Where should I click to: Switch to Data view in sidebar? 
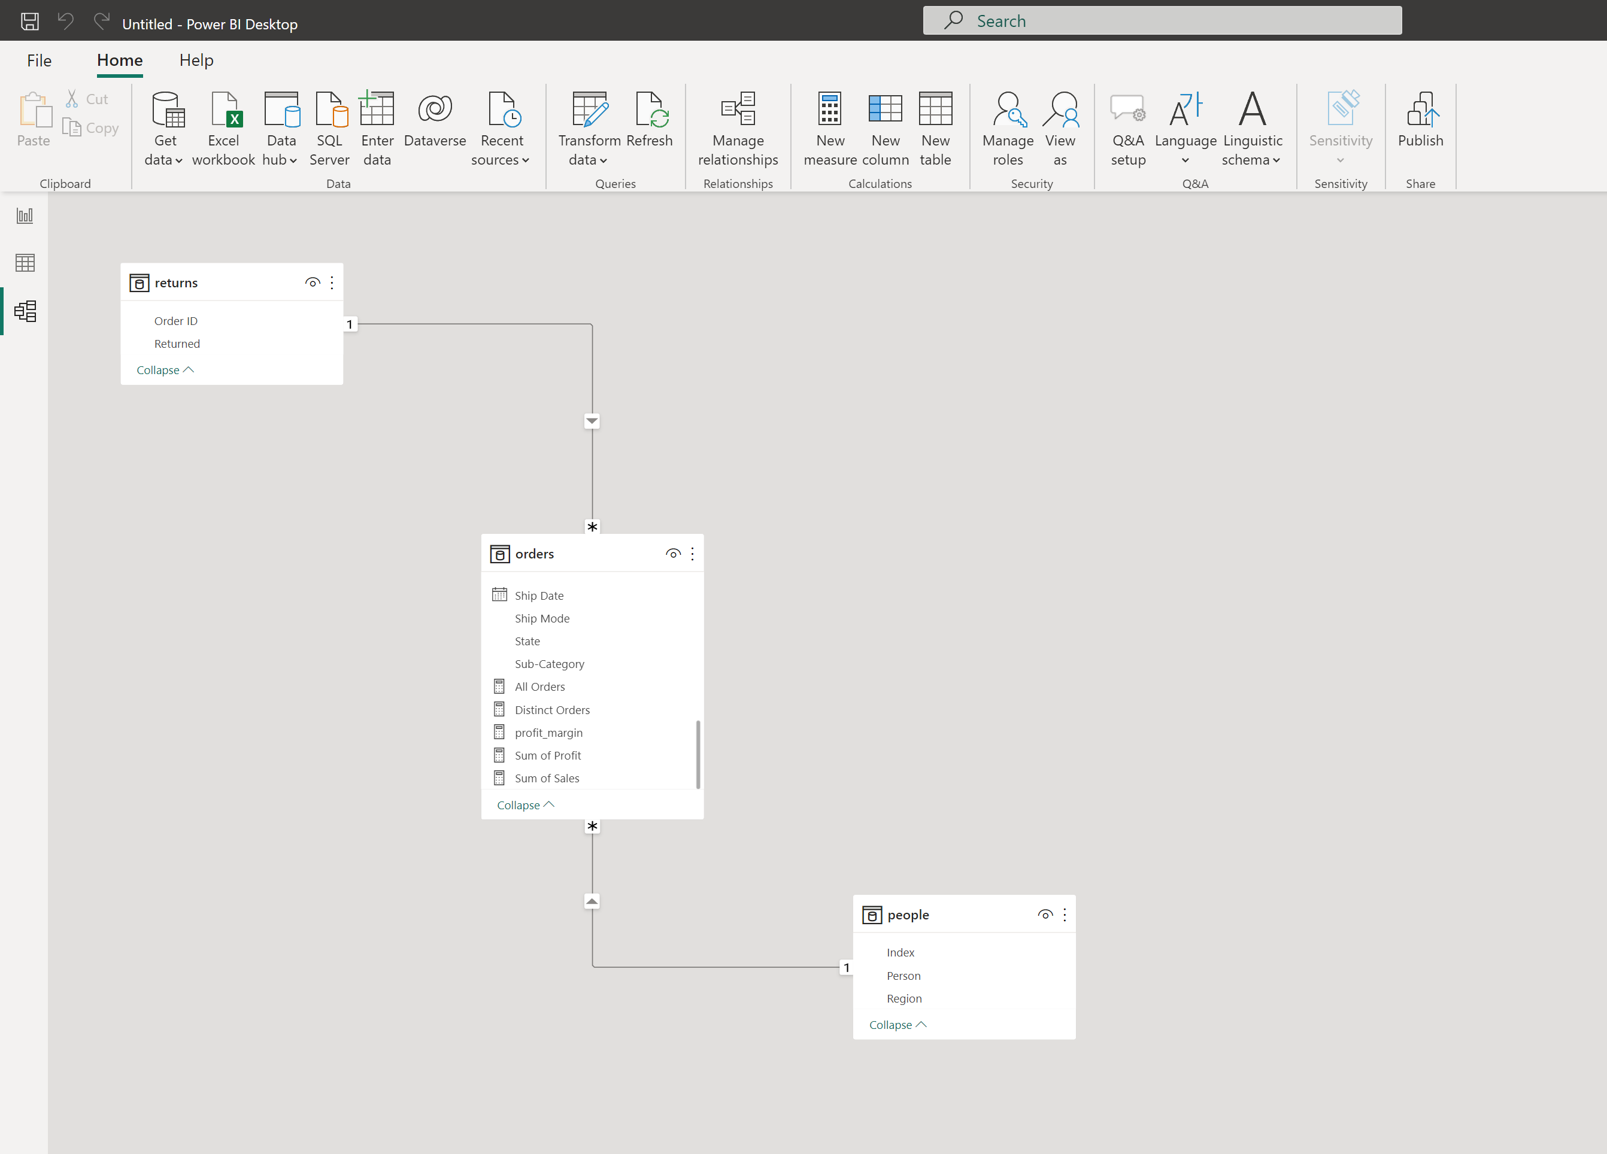point(25,263)
